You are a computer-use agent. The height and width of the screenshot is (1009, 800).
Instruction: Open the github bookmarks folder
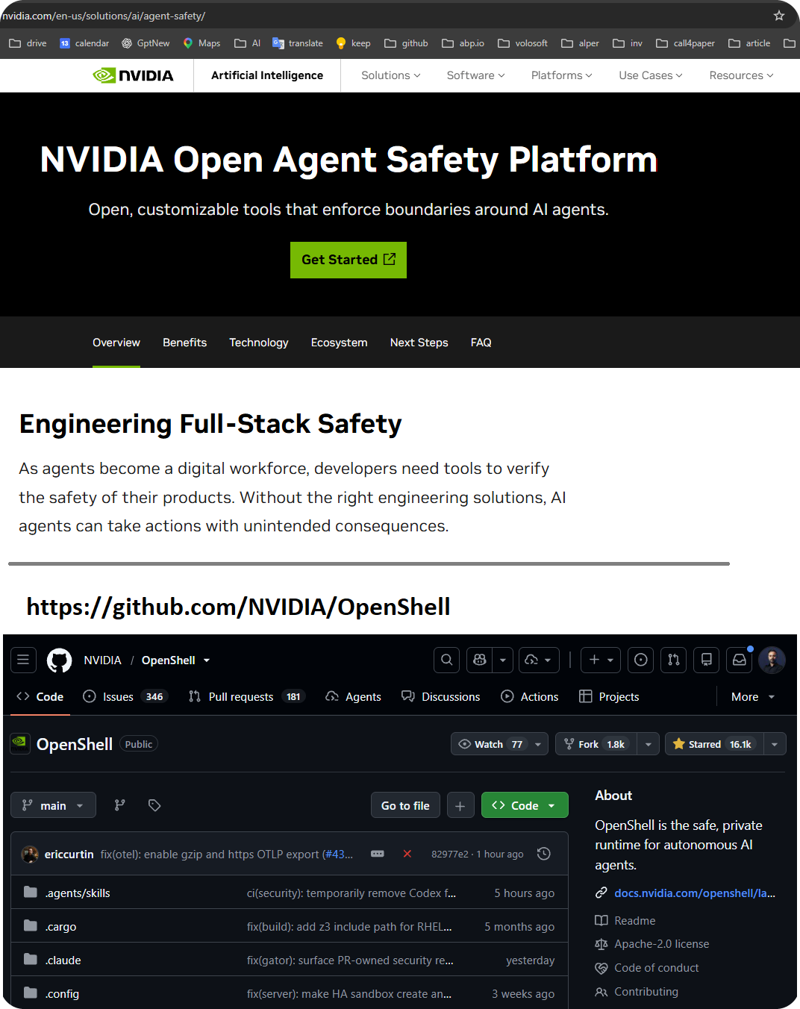click(x=406, y=43)
